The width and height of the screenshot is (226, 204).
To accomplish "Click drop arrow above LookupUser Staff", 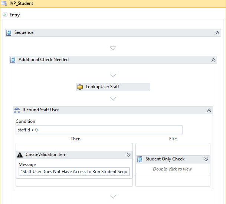I will [113, 75].
